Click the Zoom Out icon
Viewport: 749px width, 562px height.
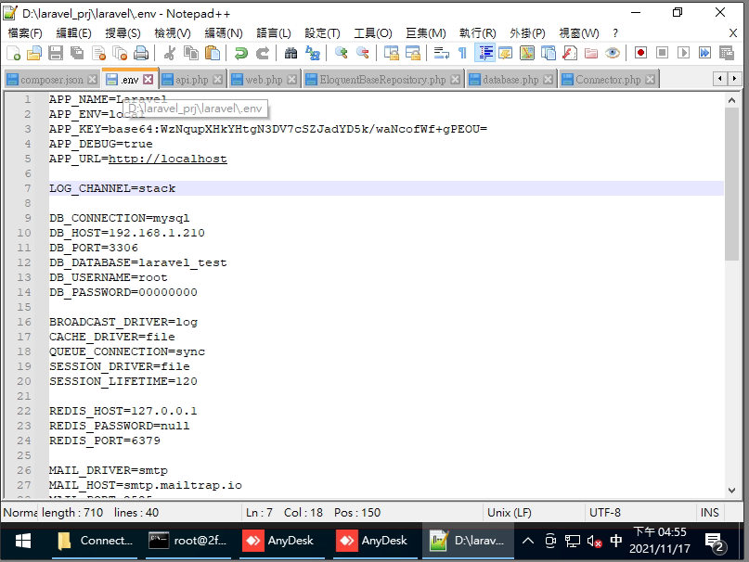click(363, 53)
